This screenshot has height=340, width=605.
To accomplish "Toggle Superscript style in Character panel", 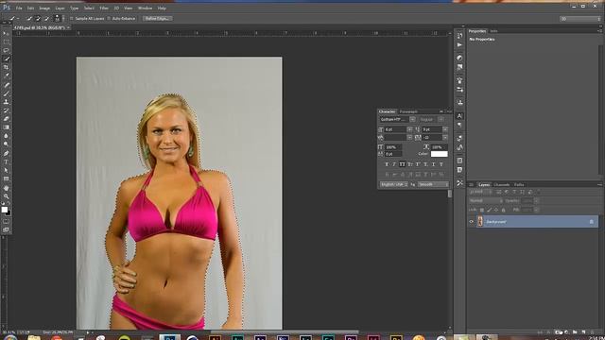I will [x=418, y=164].
